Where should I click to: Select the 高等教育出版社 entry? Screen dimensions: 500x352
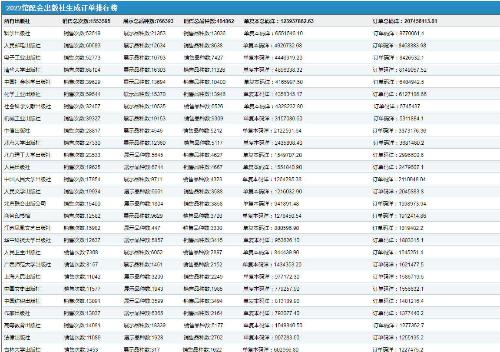22,325
